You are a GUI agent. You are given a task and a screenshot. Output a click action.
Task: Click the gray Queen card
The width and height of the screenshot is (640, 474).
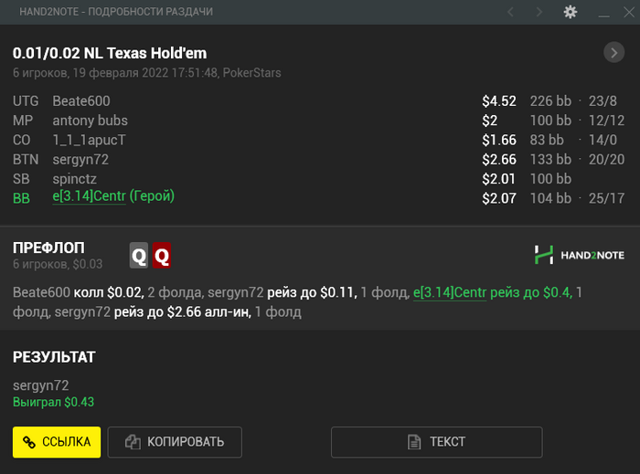139,255
